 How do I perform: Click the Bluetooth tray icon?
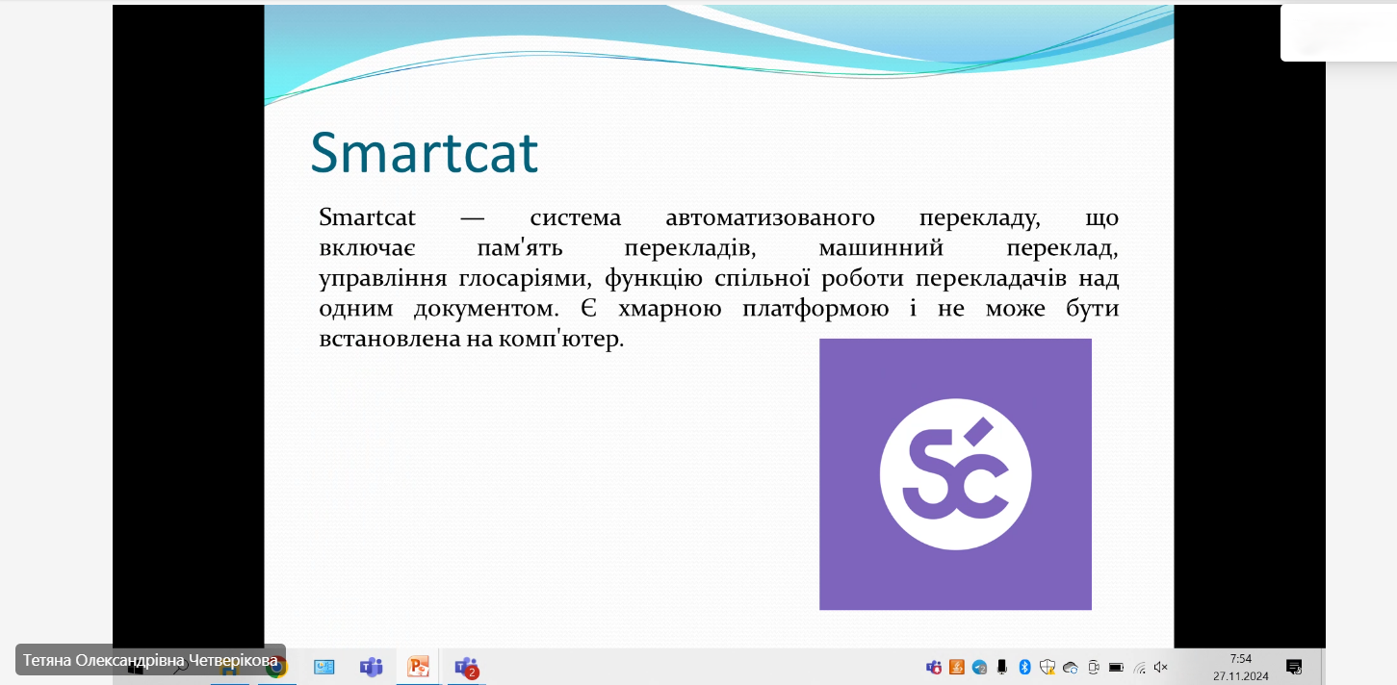tap(1024, 667)
